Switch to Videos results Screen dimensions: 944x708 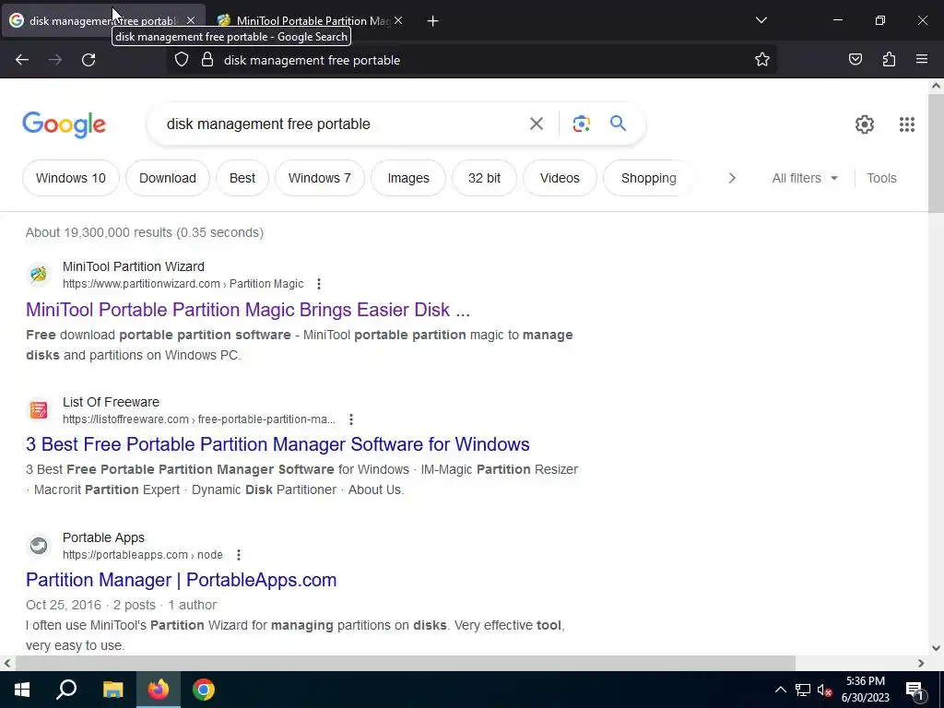[560, 178]
